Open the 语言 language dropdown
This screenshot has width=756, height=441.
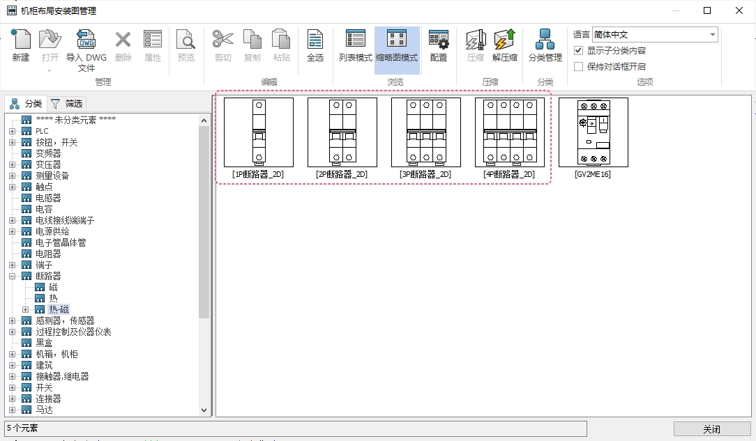(x=712, y=35)
